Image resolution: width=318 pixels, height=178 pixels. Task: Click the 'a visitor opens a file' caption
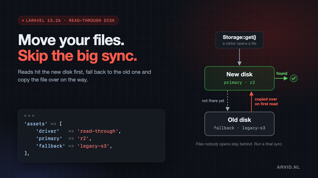pos(239,44)
